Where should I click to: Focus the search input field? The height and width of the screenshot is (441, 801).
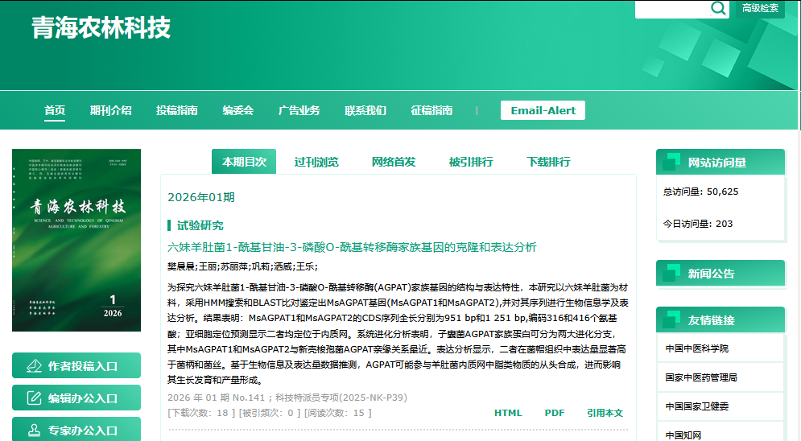click(672, 9)
